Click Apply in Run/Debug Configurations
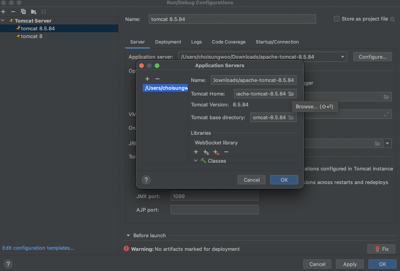400x271 pixels. (350, 264)
